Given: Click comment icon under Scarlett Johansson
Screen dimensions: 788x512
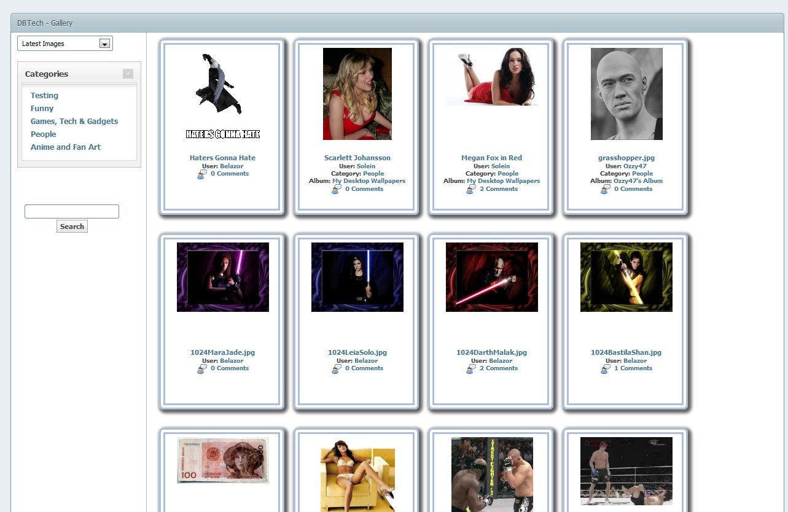Looking at the screenshot, I should point(336,189).
